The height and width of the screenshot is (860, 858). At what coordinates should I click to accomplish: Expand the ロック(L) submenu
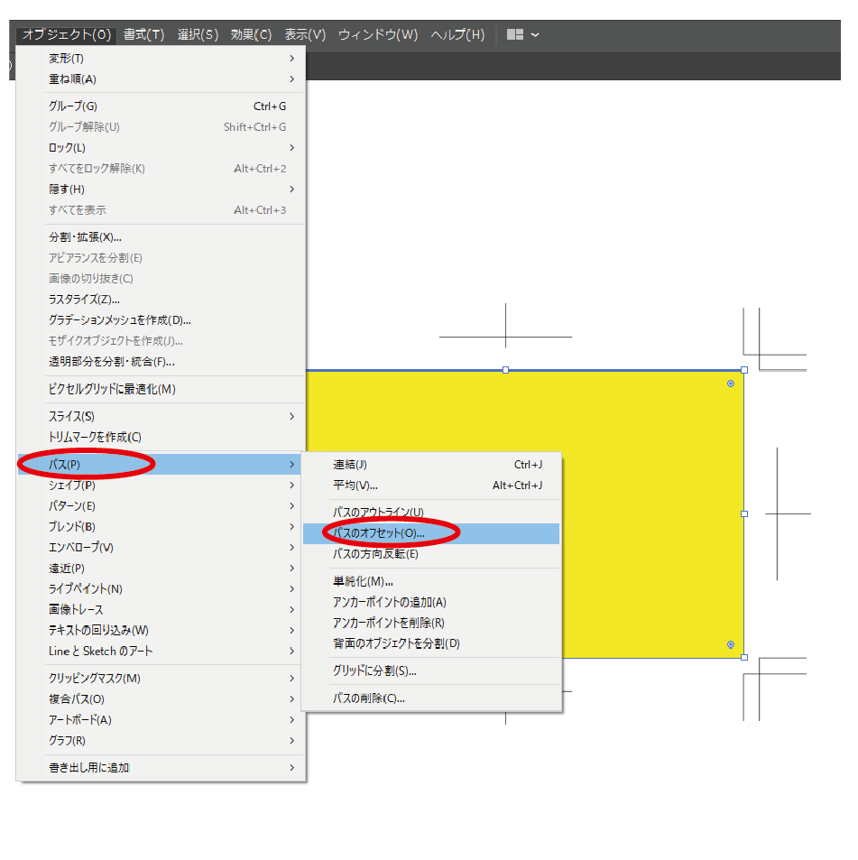click(161, 147)
